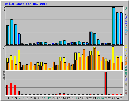Click the tallest hits bar on day 29
Image resolution: width=129 pixels, height=101 pixels.
pyautogui.click(x=113, y=26)
